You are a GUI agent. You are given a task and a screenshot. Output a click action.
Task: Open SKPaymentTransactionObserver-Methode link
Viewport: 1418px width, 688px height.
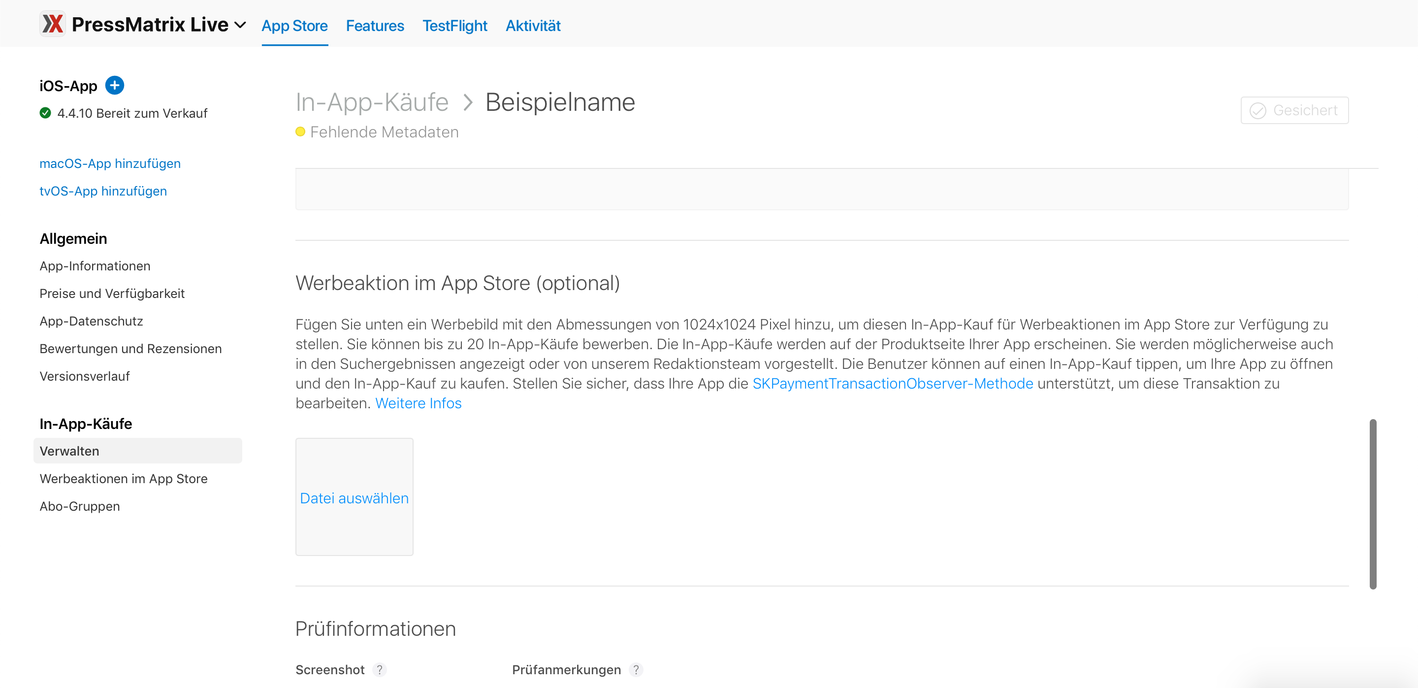click(x=892, y=384)
